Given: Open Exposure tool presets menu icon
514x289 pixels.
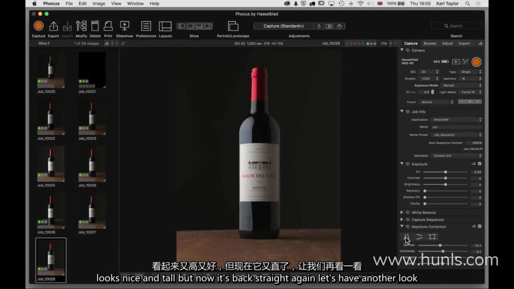Looking at the screenshot, I should [x=473, y=164].
